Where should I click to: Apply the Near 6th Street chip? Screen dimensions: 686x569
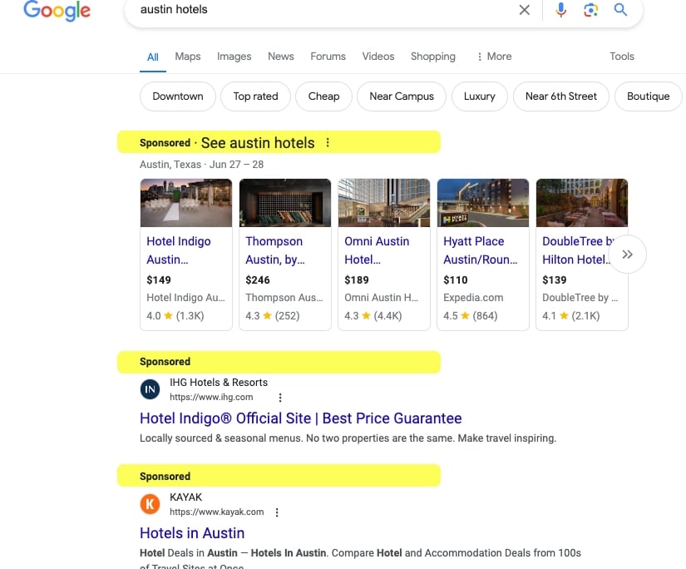tap(561, 96)
